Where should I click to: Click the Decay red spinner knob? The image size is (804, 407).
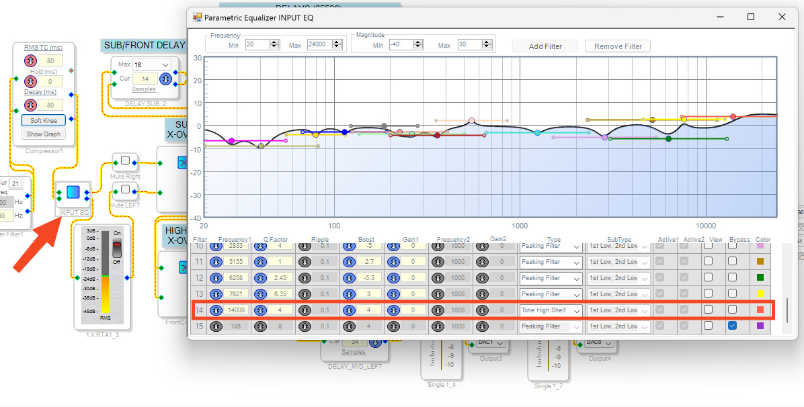click(x=30, y=105)
